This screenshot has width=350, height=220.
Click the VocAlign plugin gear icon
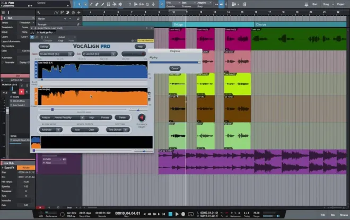point(133,41)
